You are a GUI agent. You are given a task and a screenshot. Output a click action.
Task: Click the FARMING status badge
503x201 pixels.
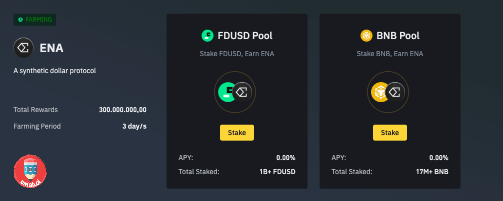click(35, 20)
